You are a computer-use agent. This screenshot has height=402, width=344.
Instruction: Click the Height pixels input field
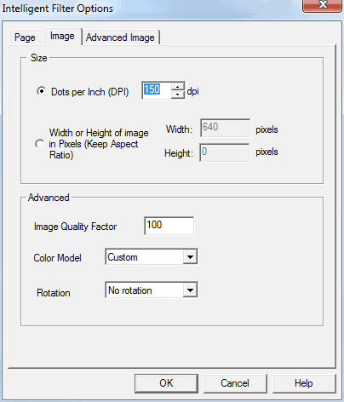point(225,152)
